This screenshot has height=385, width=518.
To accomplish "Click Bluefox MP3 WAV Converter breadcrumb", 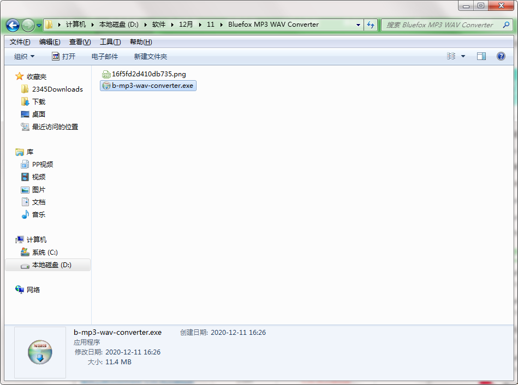I will [x=273, y=25].
